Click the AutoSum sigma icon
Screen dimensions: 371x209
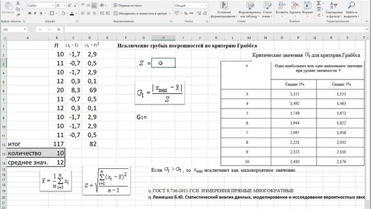(319, 3)
